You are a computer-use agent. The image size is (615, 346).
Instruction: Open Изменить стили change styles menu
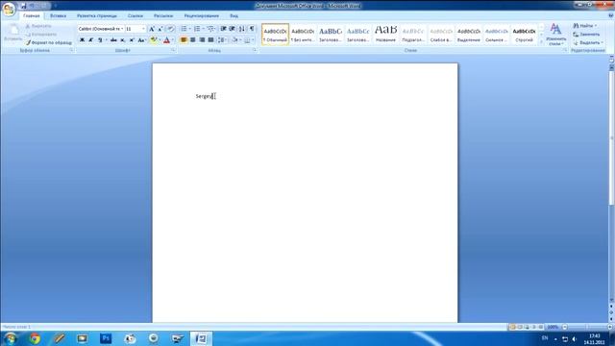pyautogui.click(x=555, y=35)
